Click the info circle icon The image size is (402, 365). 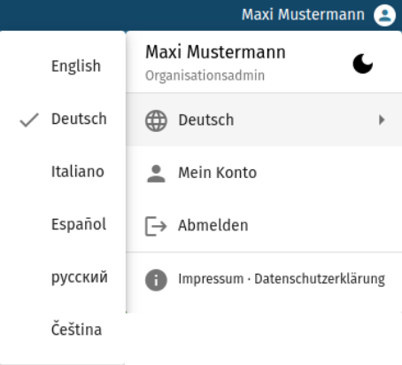point(156,280)
